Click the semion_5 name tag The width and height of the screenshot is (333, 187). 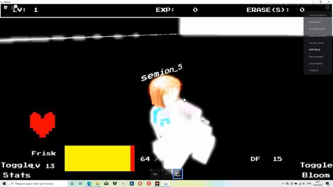click(162, 72)
